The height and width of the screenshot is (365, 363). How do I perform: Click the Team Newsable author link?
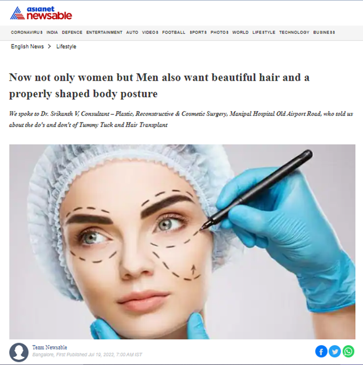50,347
